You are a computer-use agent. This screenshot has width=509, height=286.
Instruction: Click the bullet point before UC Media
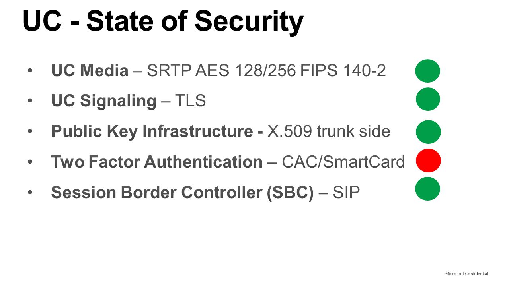pos(30,71)
